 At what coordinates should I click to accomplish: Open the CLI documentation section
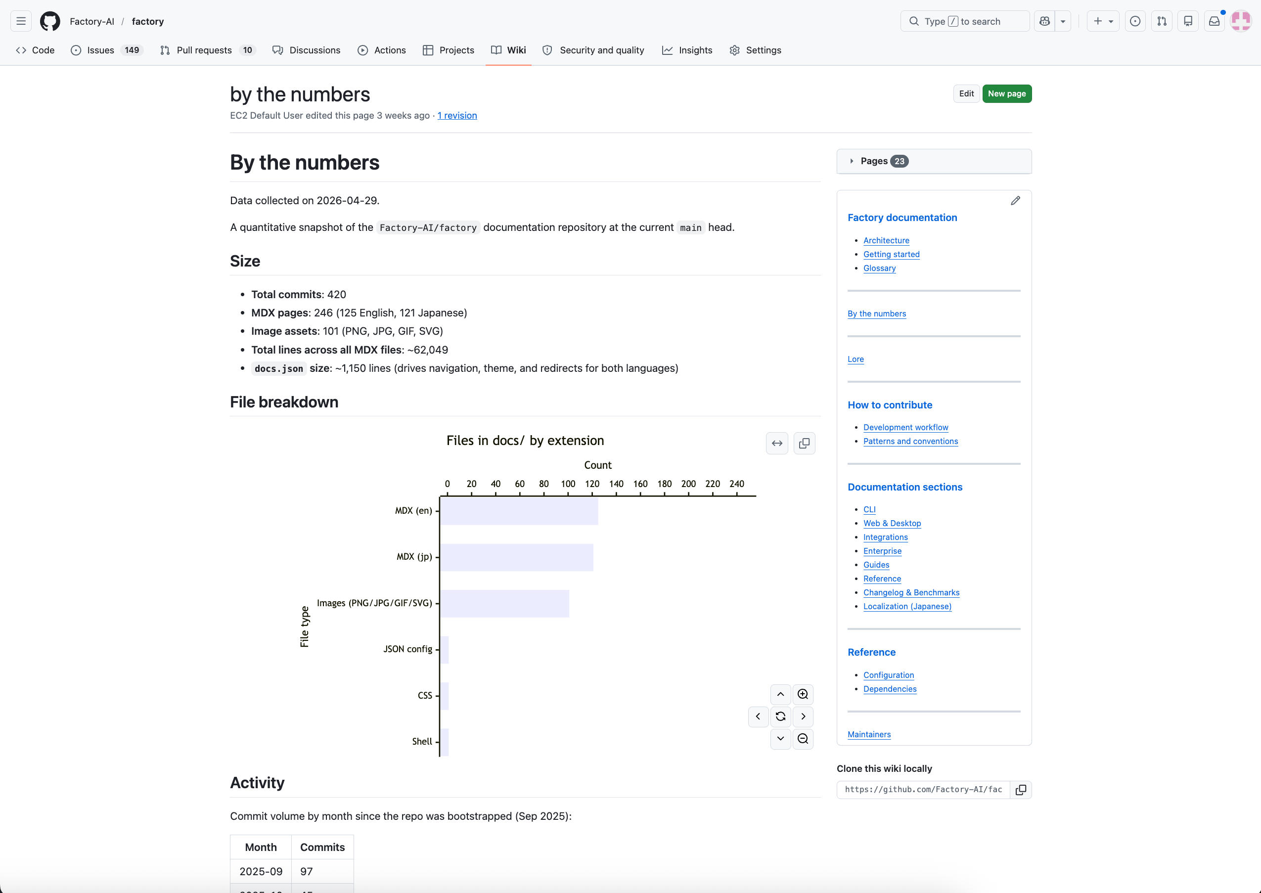(869, 510)
